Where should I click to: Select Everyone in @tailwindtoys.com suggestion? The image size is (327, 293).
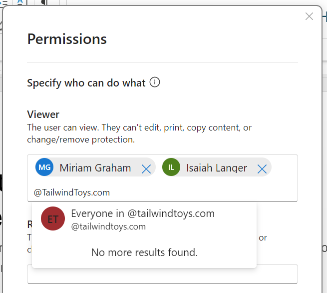tap(143, 214)
